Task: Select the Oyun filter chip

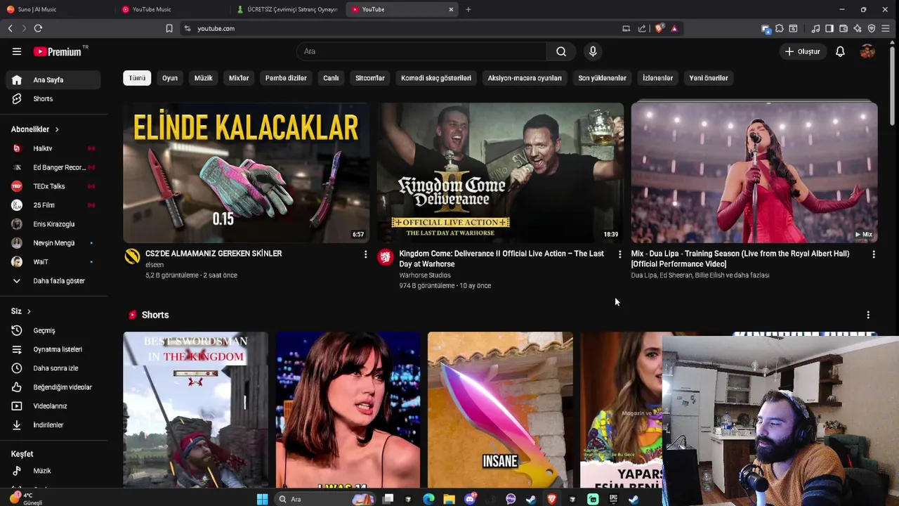Action: [170, 78]
